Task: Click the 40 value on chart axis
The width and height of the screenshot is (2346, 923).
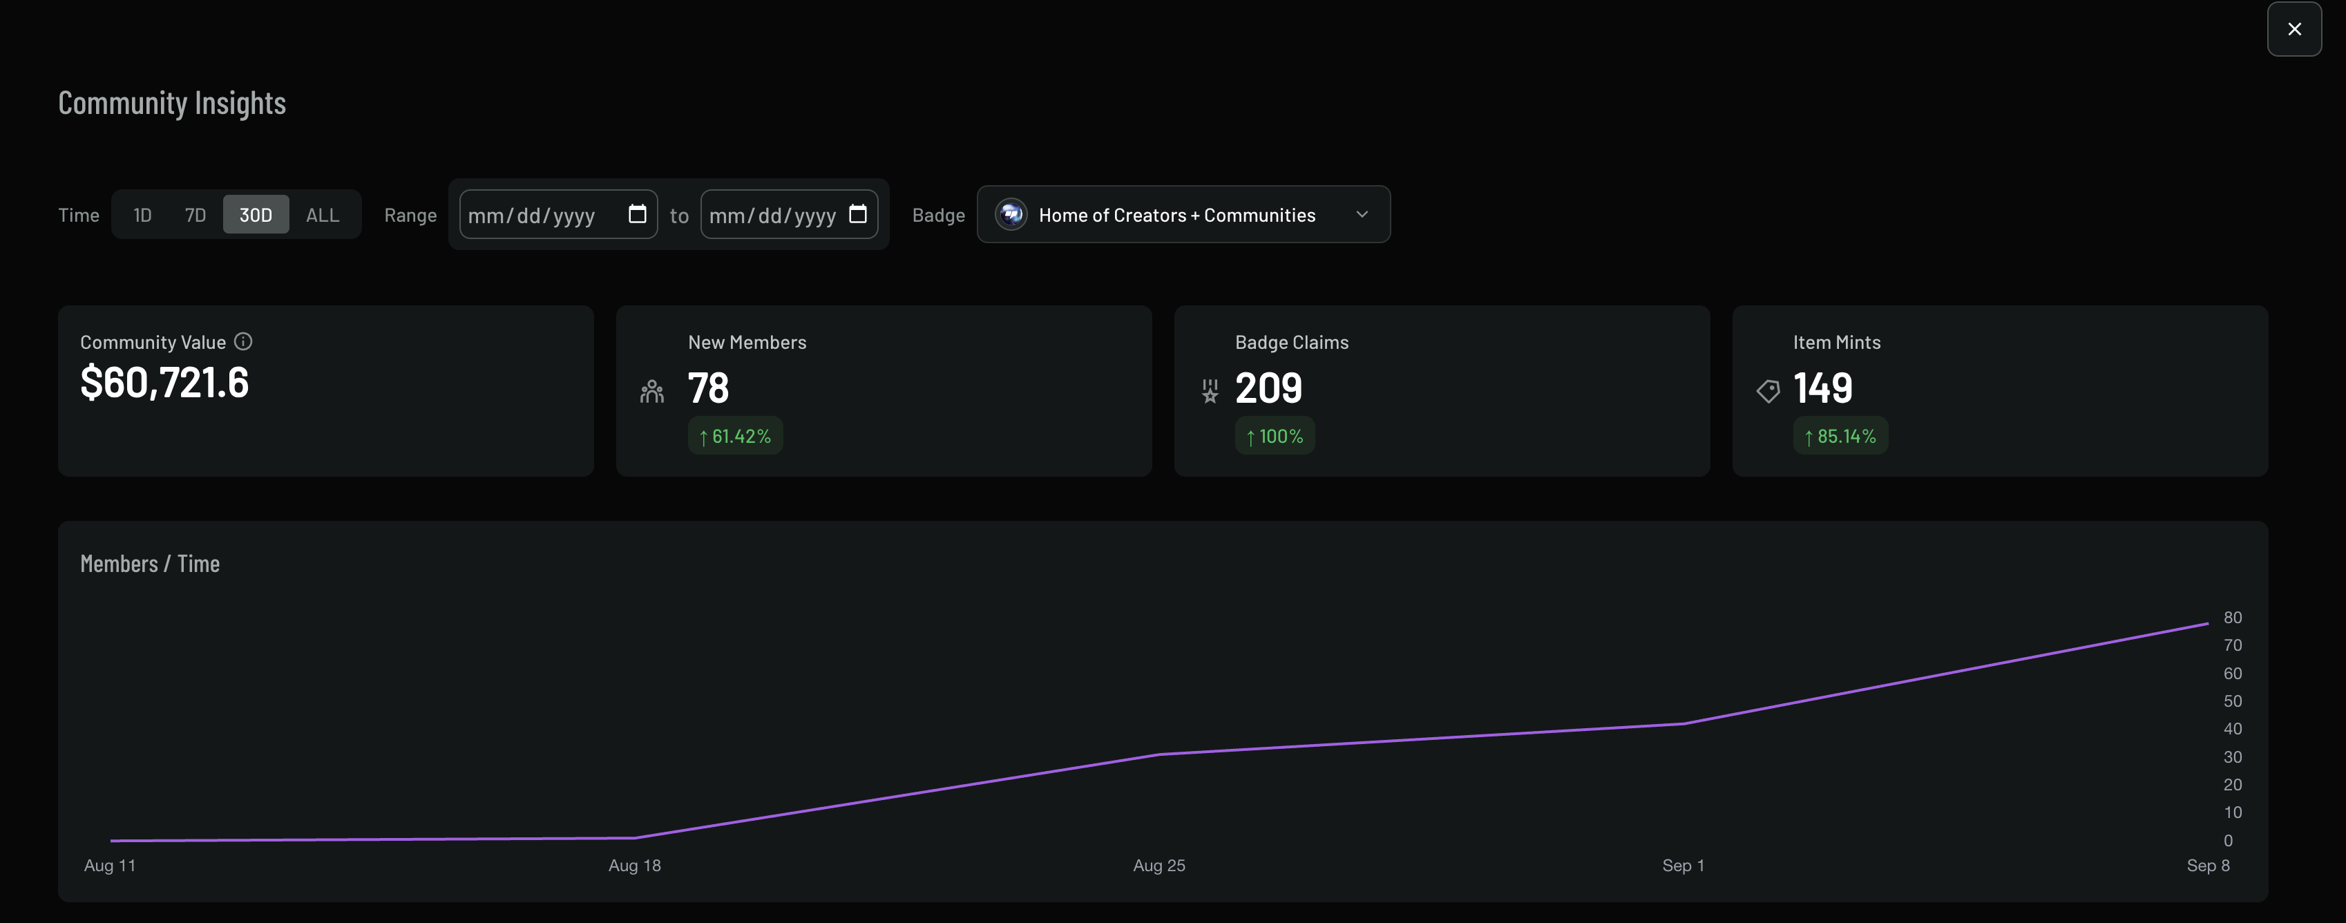Action: [x=2232, y=729]
